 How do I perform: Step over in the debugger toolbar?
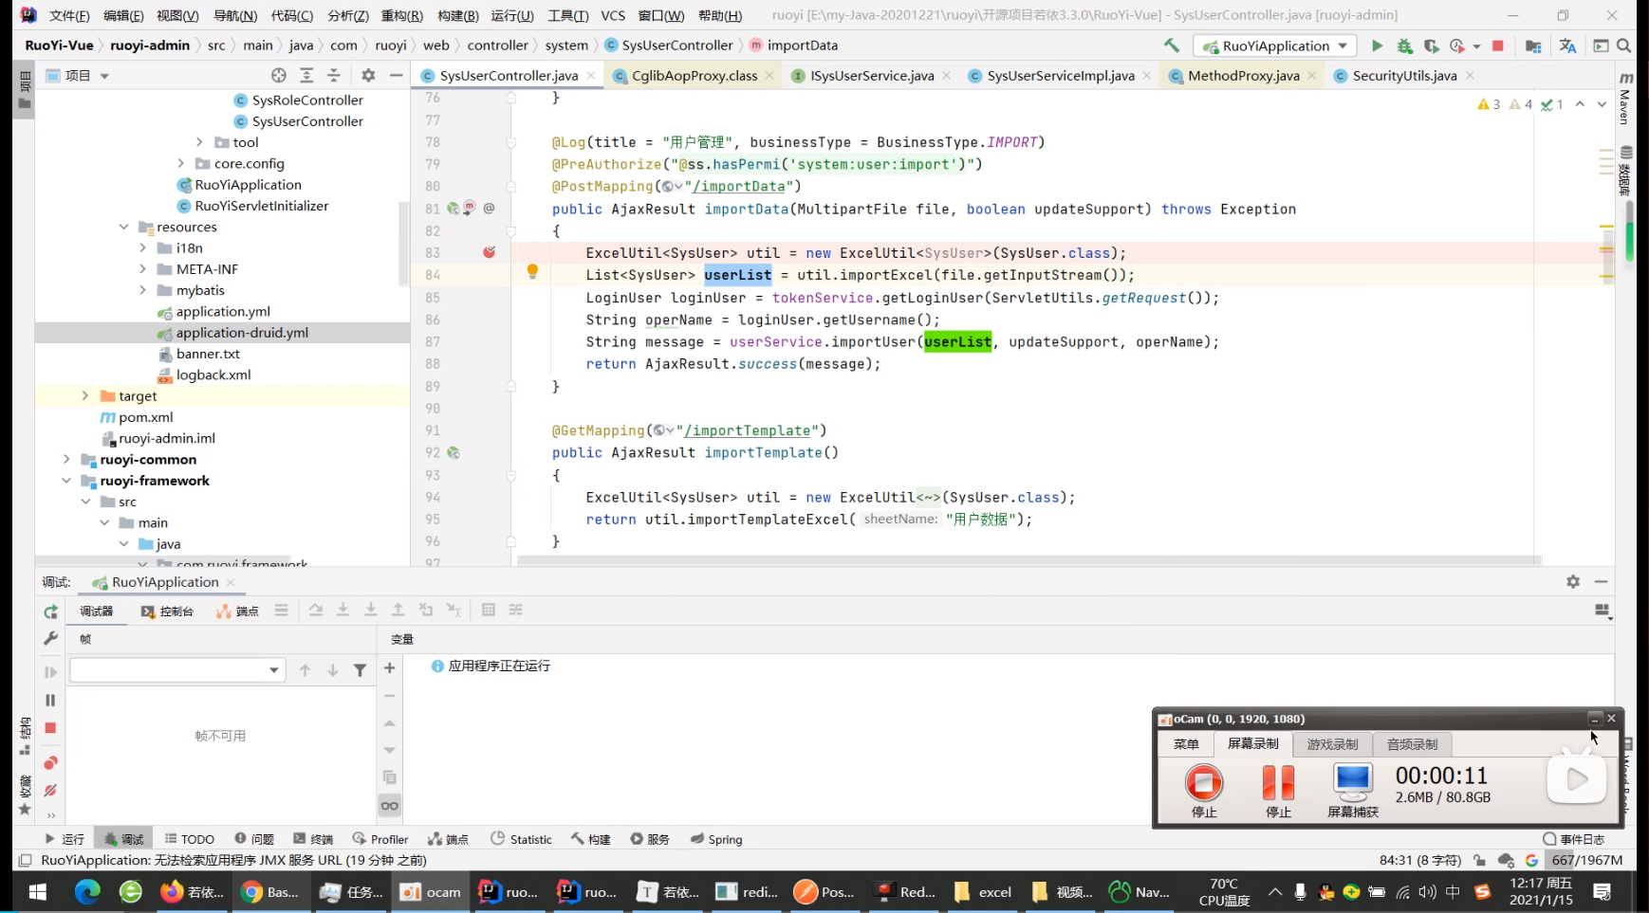[316, 610]
